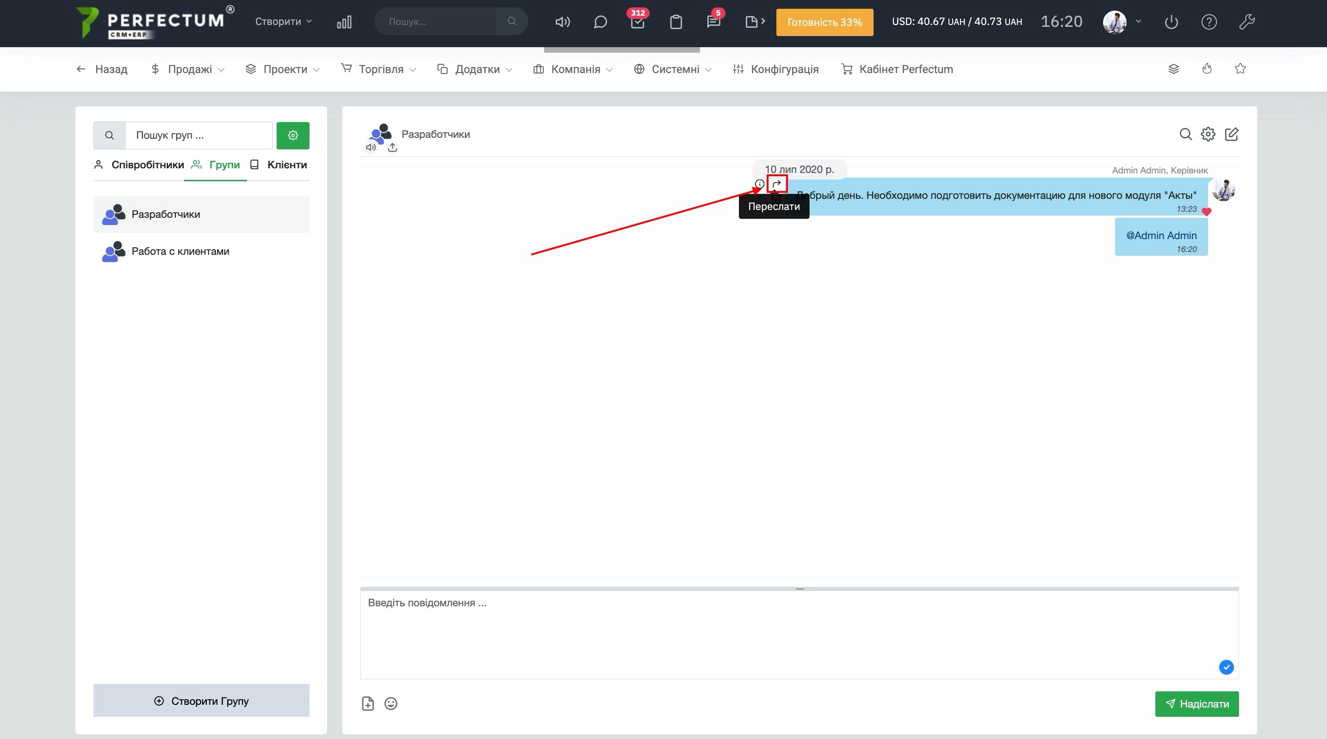Switch to Клієнти tab

tap(279, 165)
